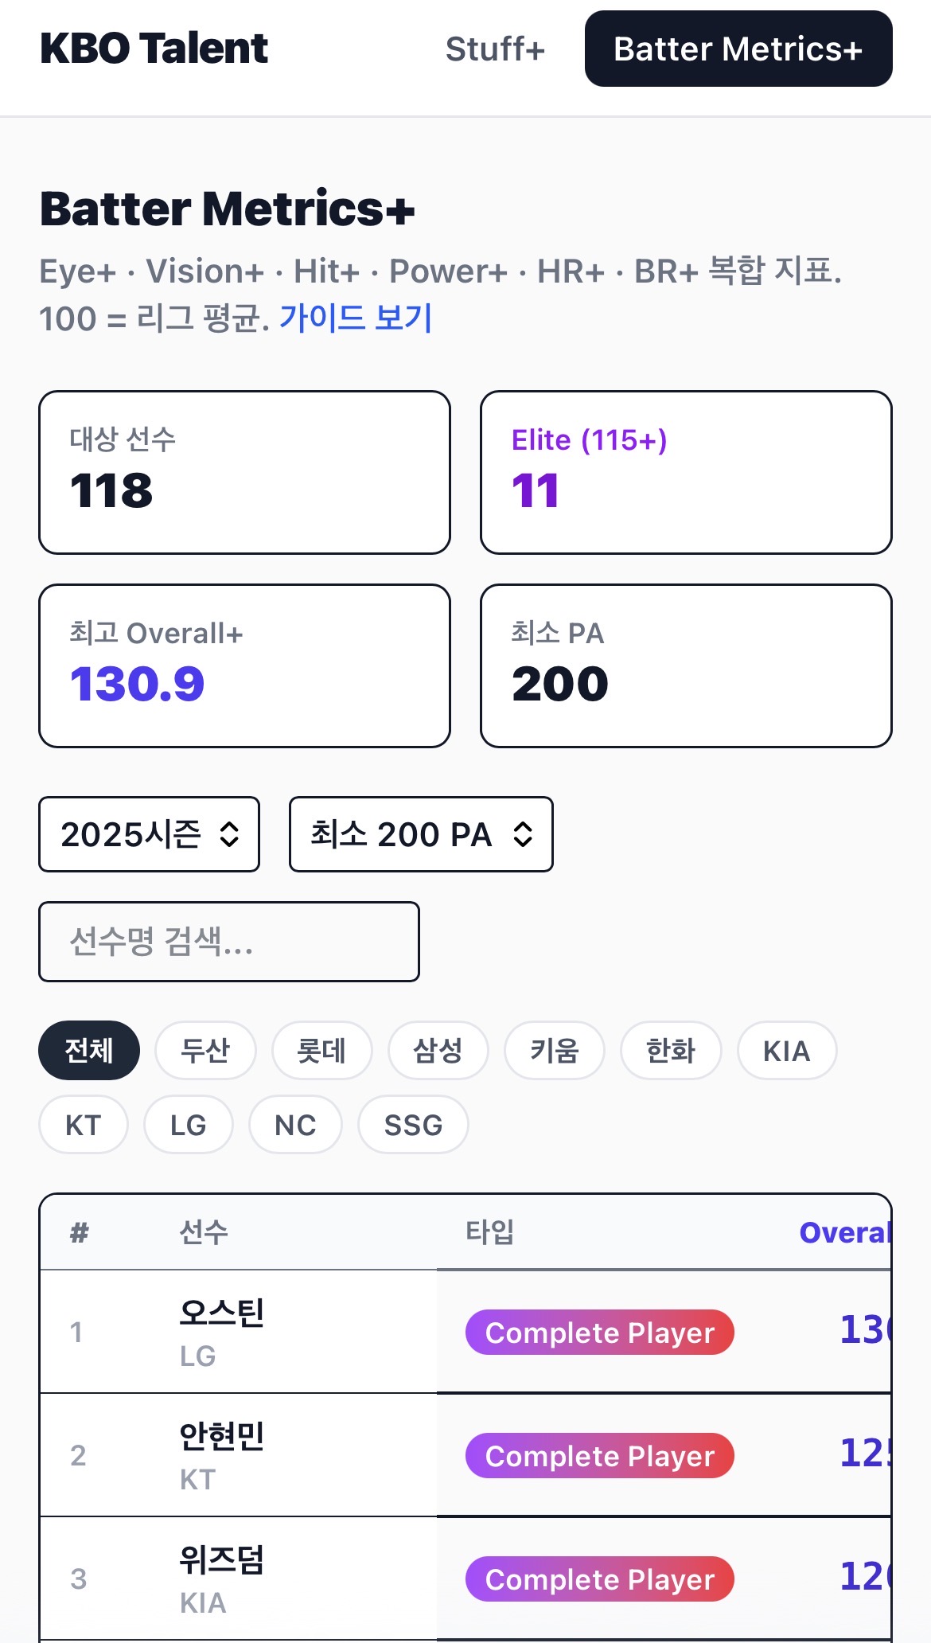Filter players by LG team
Image resolution: width=931 pixels, height=1643 pixels.
pos(189,1125)
